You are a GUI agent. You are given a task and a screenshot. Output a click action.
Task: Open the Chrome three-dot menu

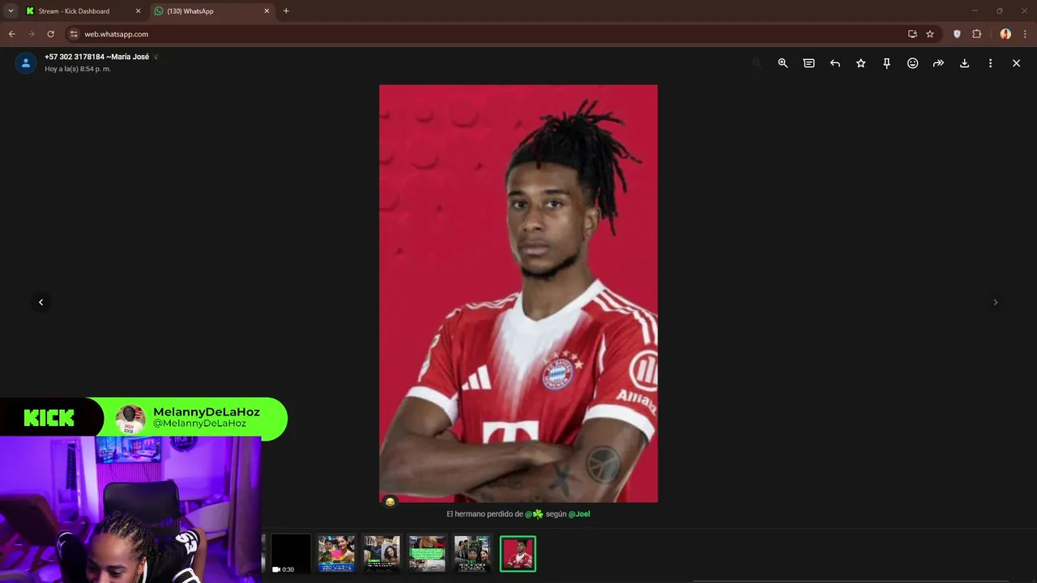coord(1025,34)
